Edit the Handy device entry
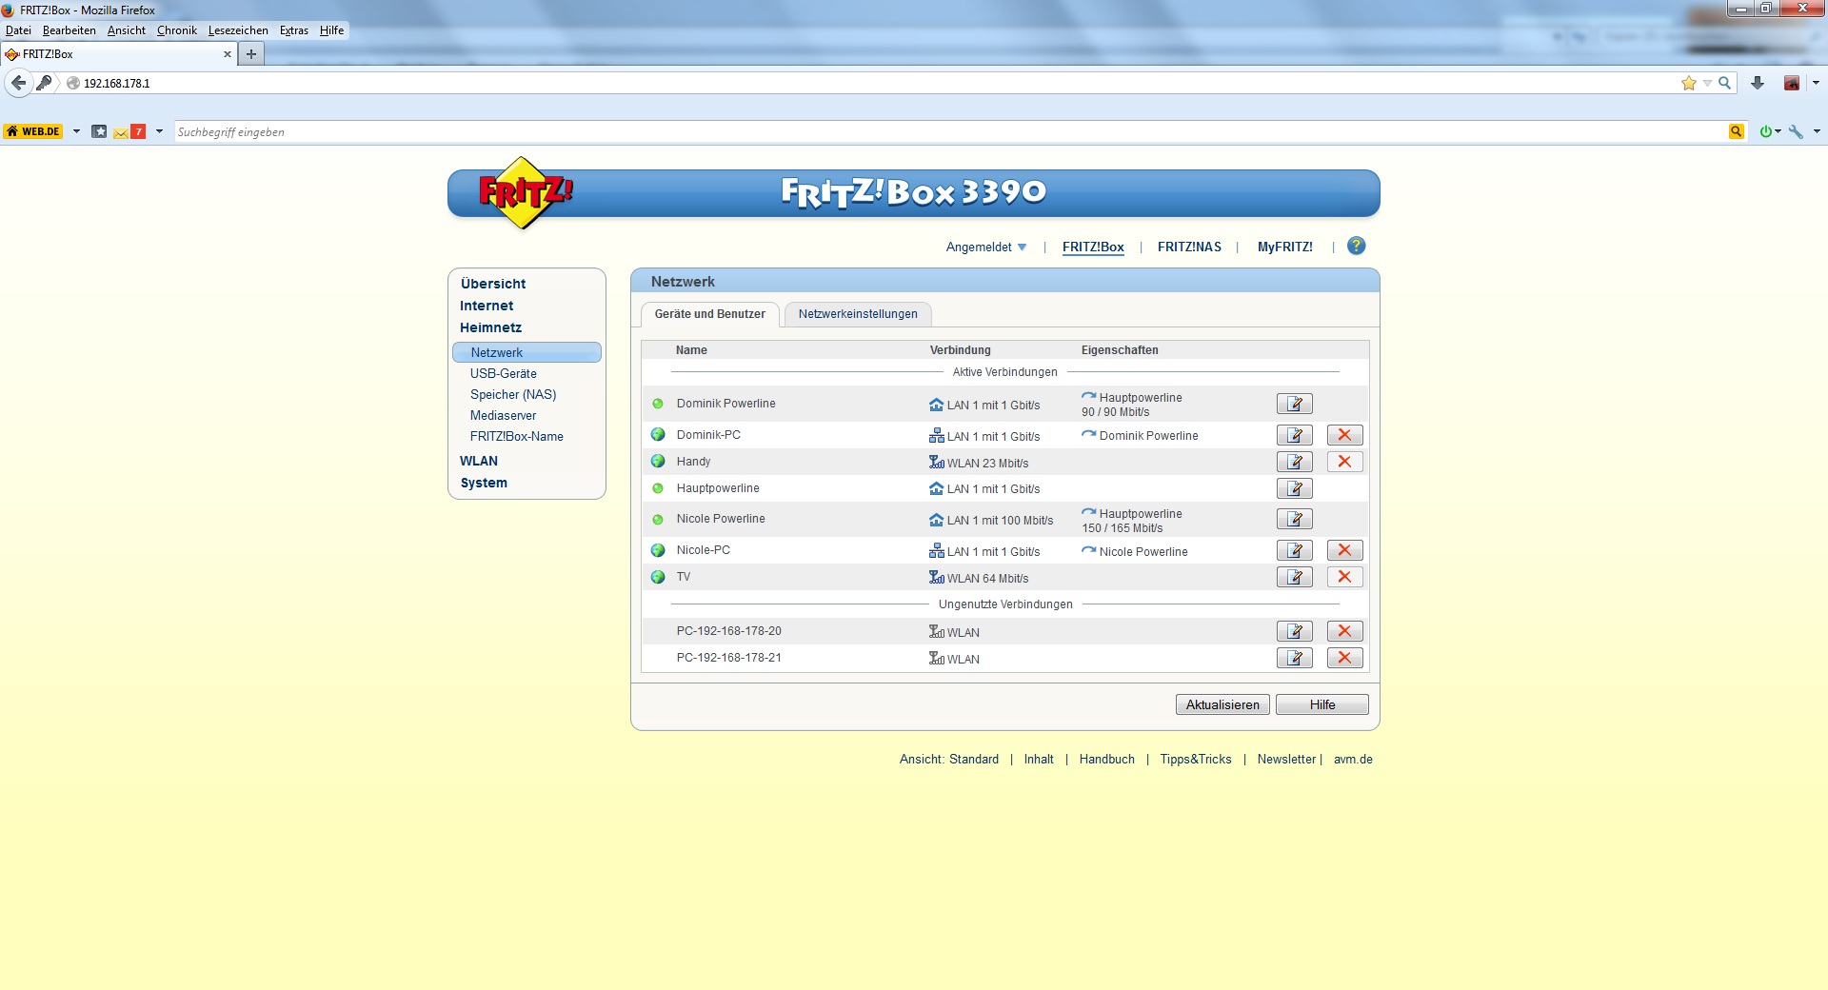1828x990 pixels. coord(1294,462)
